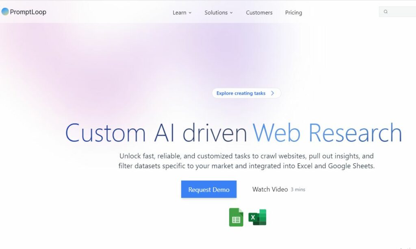Click the Microsoft Excel icon
416x249 pixels.
tap(257, 217)
